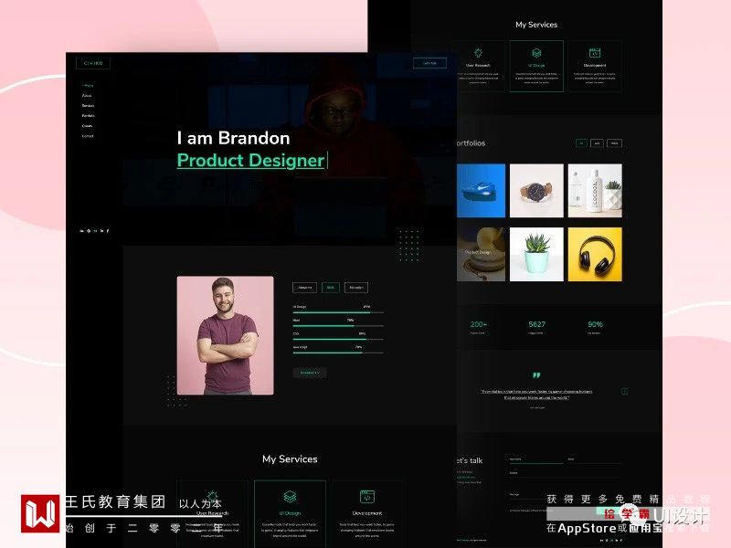
Task: Click the User Research icon in the front page
Action: (212, 497)
